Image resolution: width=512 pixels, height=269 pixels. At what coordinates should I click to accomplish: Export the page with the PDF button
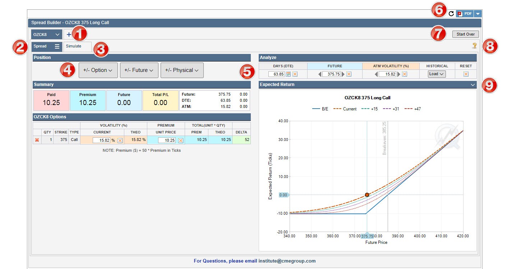click(x=465, y=14)
